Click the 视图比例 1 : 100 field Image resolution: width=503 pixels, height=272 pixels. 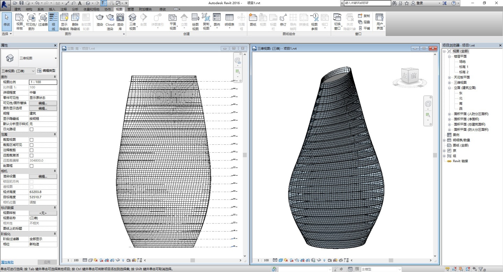click(x=43, y=82)
